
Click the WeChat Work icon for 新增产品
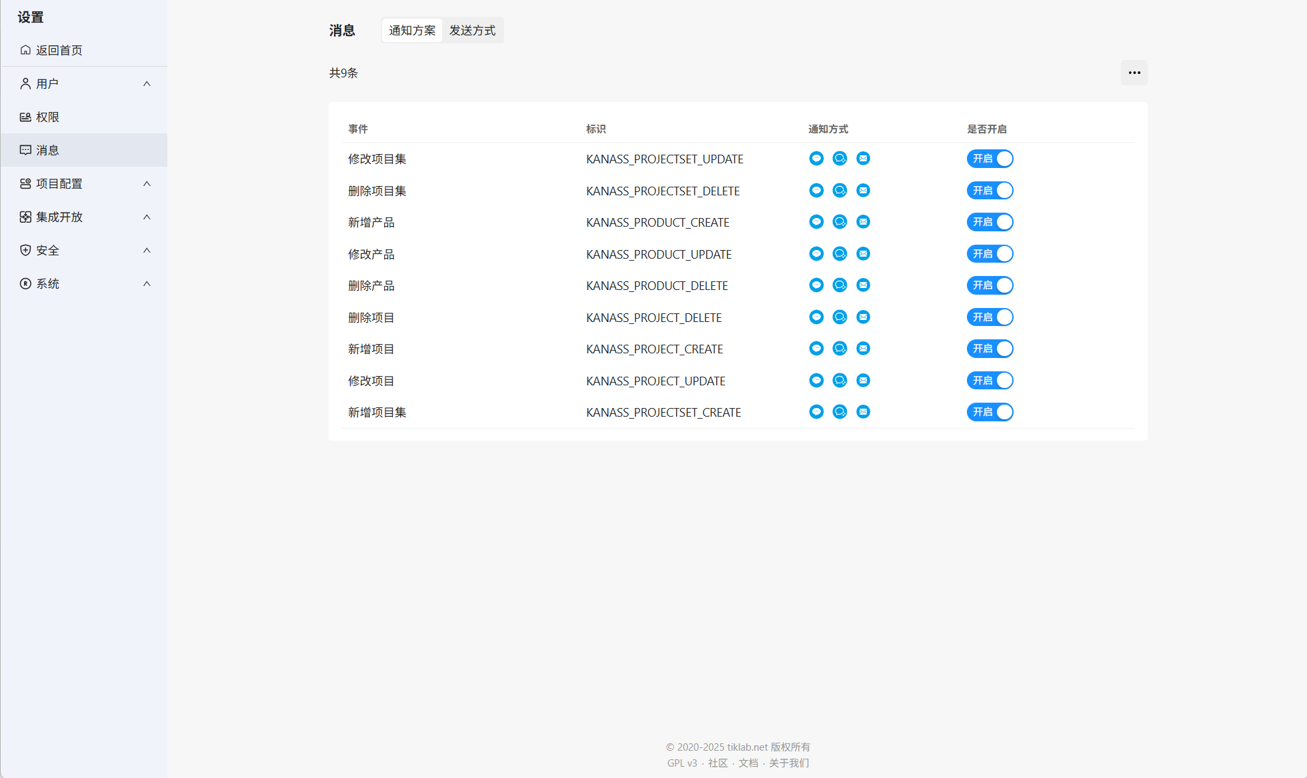840,222
